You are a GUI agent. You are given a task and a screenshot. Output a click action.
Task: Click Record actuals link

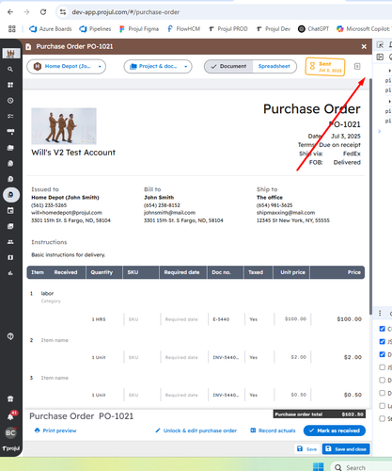(273, 430)
